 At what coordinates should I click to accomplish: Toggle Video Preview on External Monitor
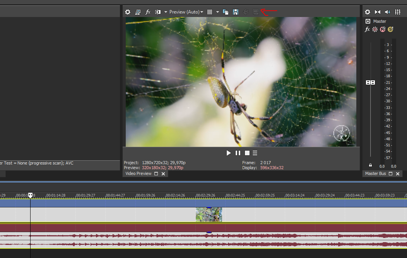[138, 12]
